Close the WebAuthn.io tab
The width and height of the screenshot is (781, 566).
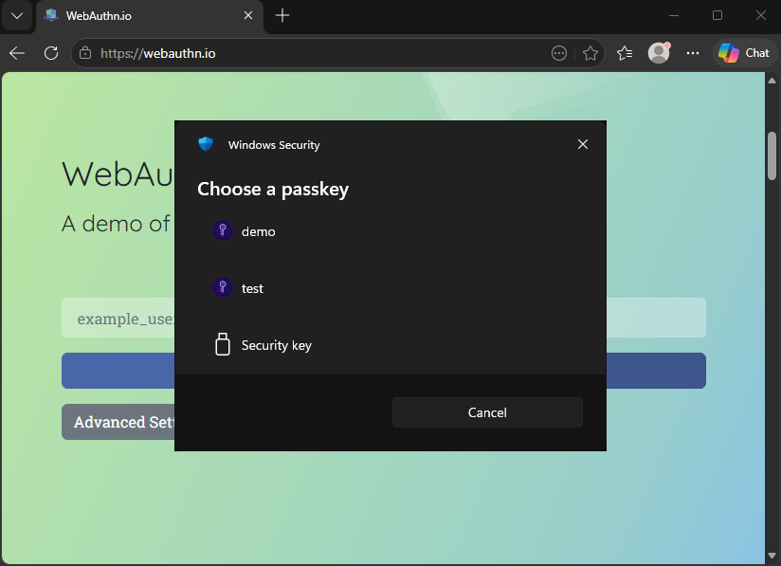[248, 15]
